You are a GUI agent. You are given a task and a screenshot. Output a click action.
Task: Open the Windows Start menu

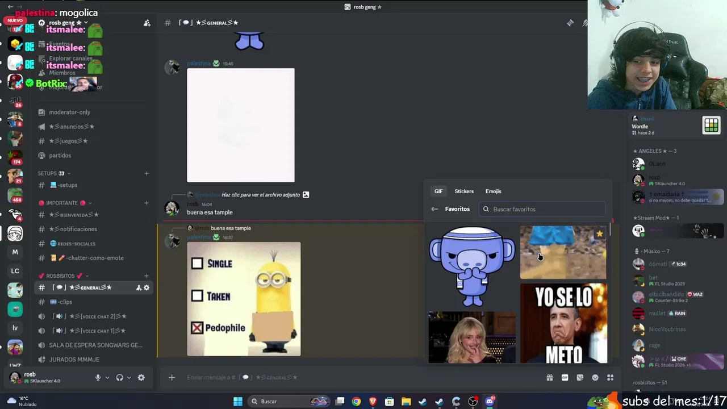[238, 402]
